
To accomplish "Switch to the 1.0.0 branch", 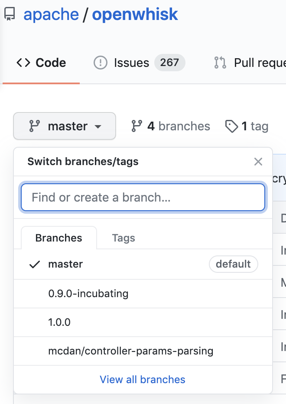I will pos(143,322).
